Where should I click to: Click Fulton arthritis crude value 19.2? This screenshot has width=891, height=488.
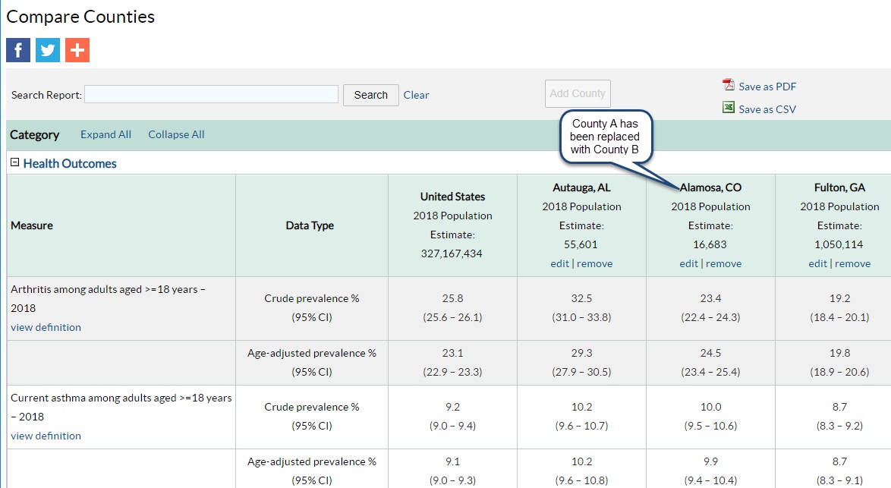pyautogui.click(x=839, y=298)
